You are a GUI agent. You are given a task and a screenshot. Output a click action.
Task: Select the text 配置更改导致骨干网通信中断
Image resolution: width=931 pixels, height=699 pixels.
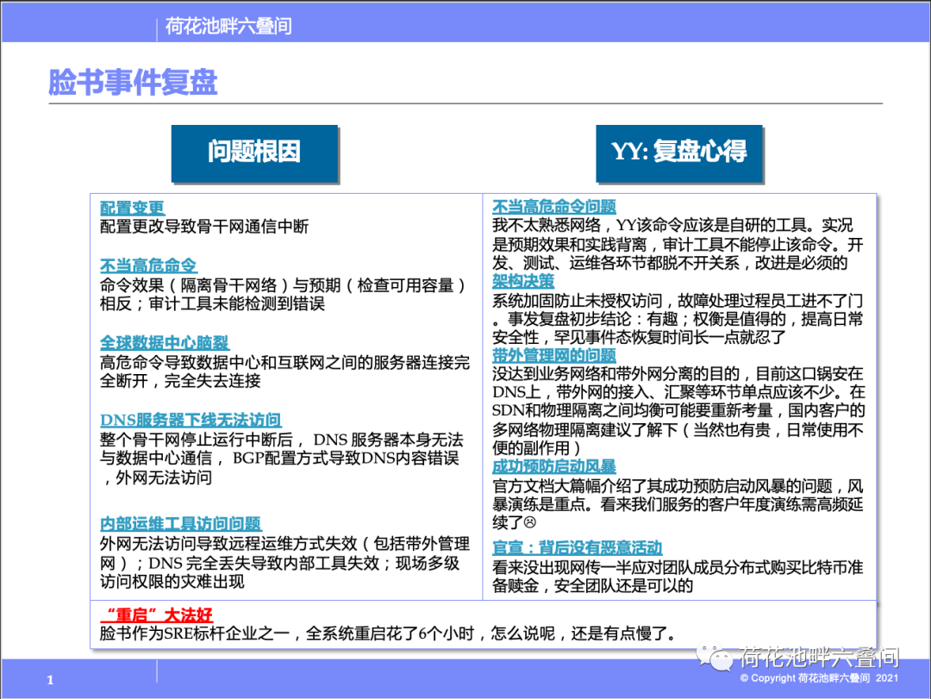coord(204,227)
